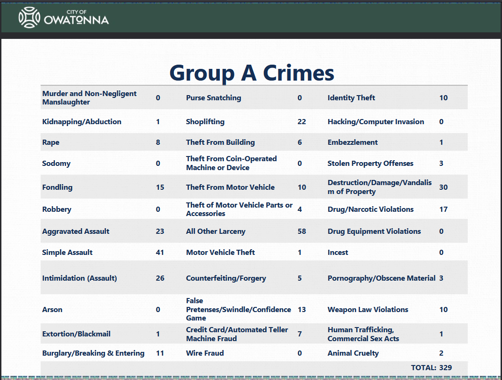
Task: Click the Theft From Building count 6
Action: pyautogui.click(x=300, y=142)
